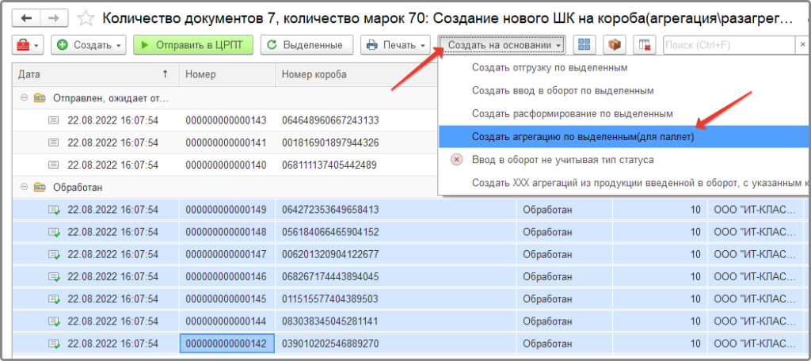Click box number 068267174443894045
Image resolution: width=811 pixels, height=361 pixels.
point(330,277)
